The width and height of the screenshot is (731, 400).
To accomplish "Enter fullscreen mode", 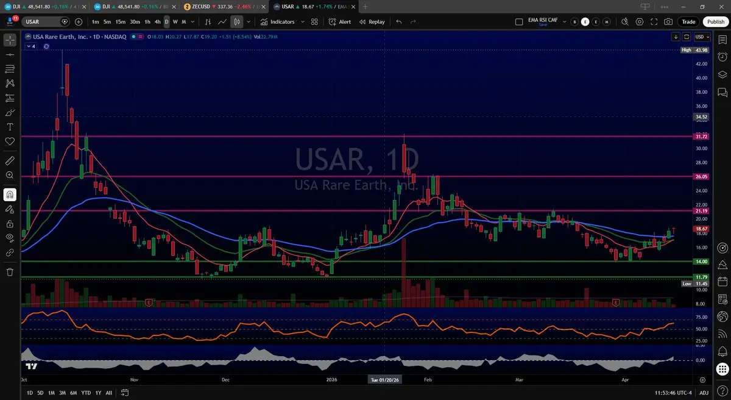I will pyautogui.click(x=654, y=21).
